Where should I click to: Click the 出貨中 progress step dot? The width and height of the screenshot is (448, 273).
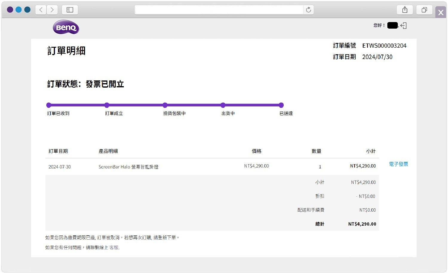point(223,105)
